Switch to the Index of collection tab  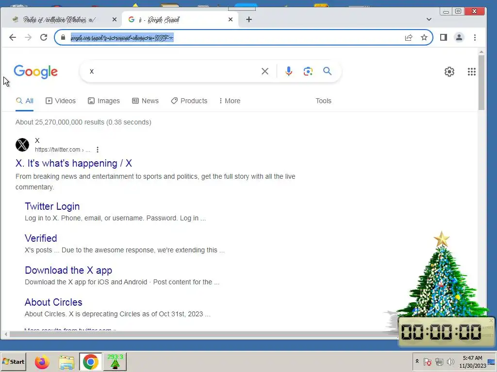coord(59,19)
